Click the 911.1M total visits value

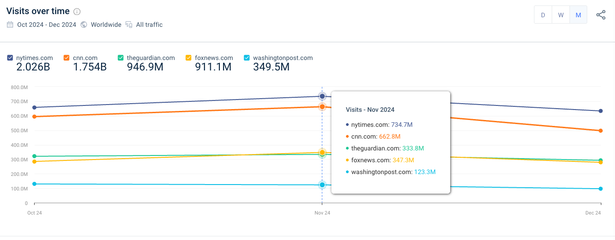tap(213, 67)
